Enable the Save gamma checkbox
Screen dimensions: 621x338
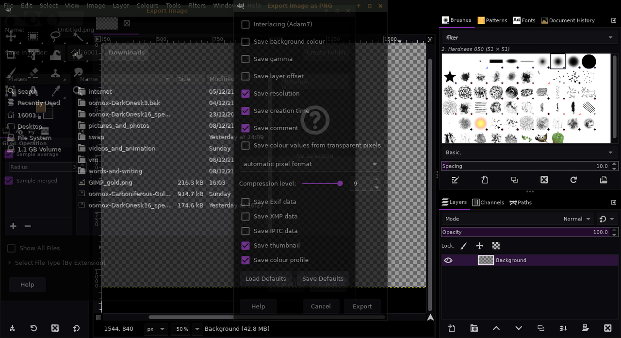[x=245, y=59]
